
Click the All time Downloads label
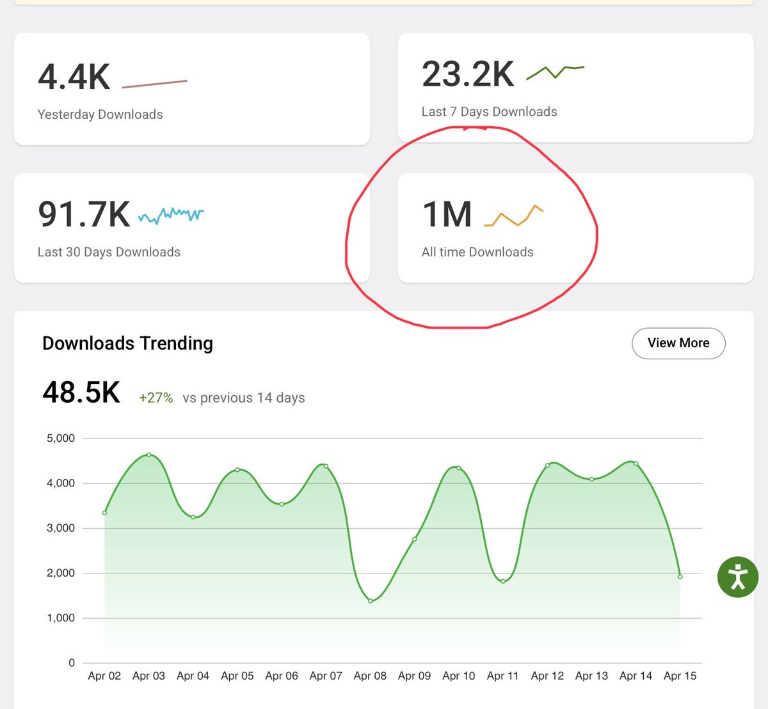[477, 253]
